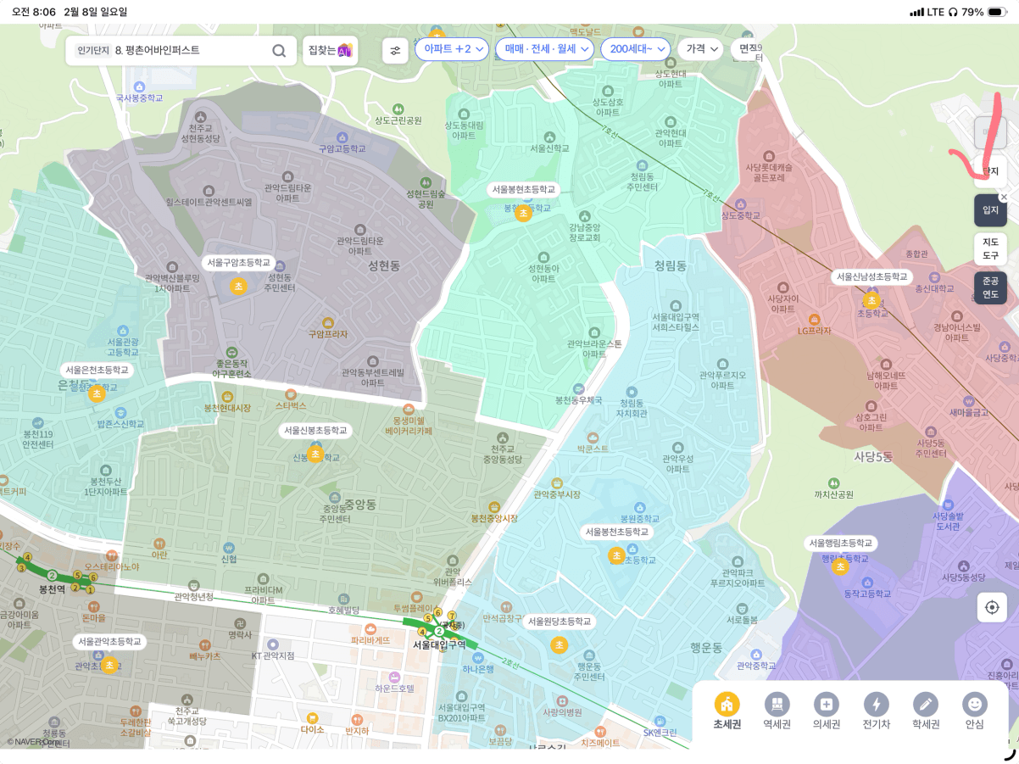Tap the 서울봉천초등학교 school marker
This screenshot has width=1019, height=764.
tap(616, 555)
